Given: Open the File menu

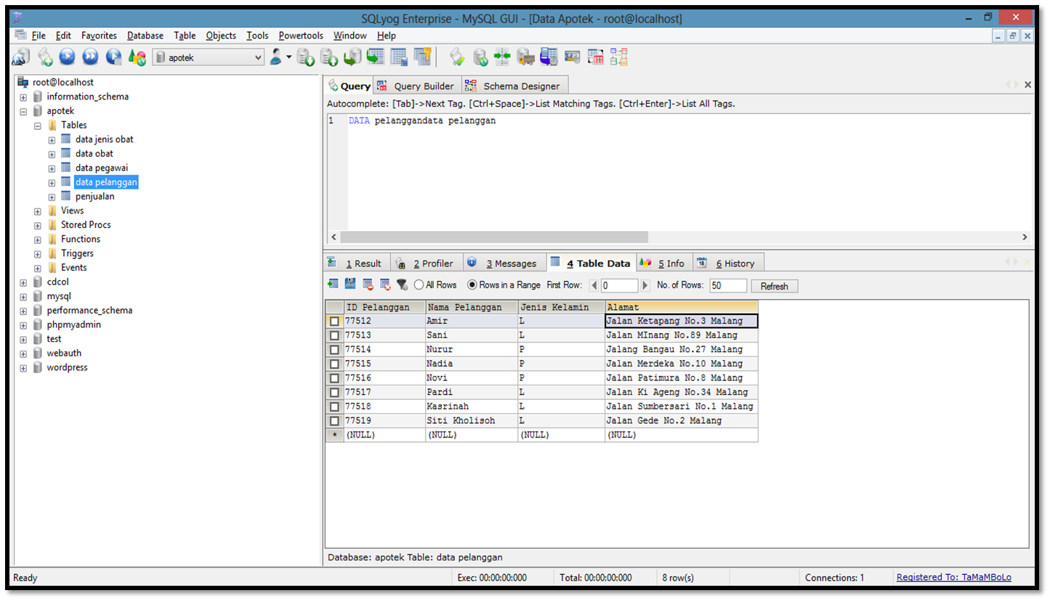Looking at the screenshot, I should point(39,36).
